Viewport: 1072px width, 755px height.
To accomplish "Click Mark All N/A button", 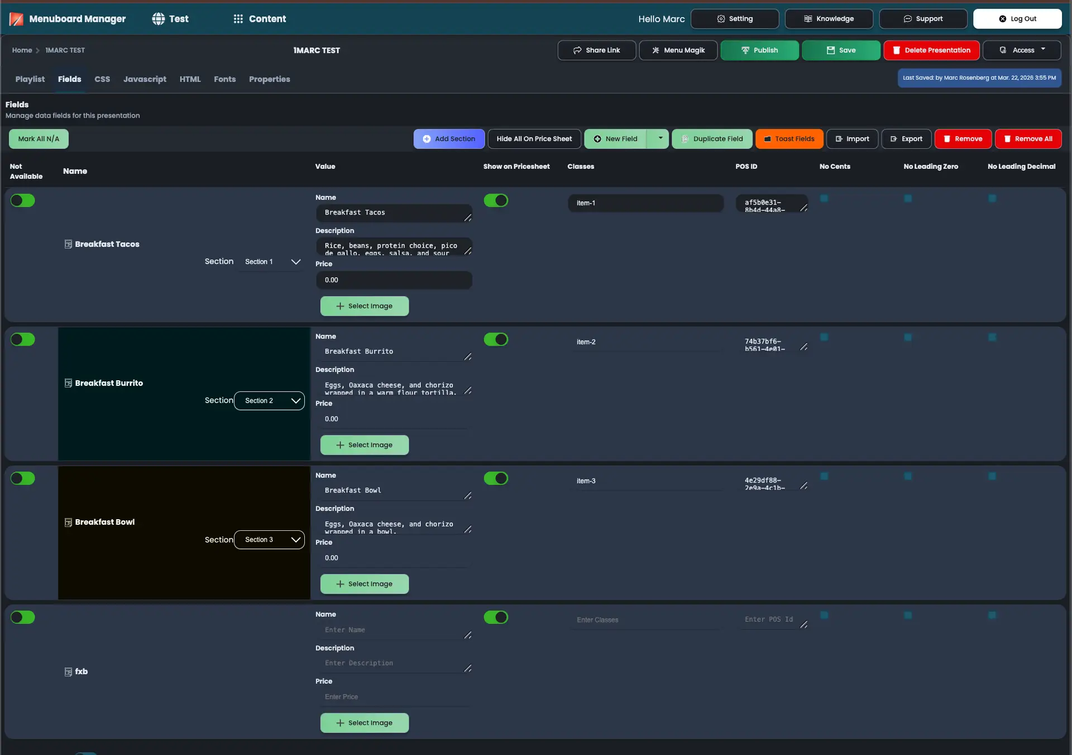I will pyautogui.click(x=39, y=139).
